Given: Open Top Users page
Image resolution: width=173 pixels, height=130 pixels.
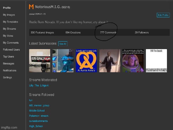Looking at the screenshot, I should click(x=8, y=57).
